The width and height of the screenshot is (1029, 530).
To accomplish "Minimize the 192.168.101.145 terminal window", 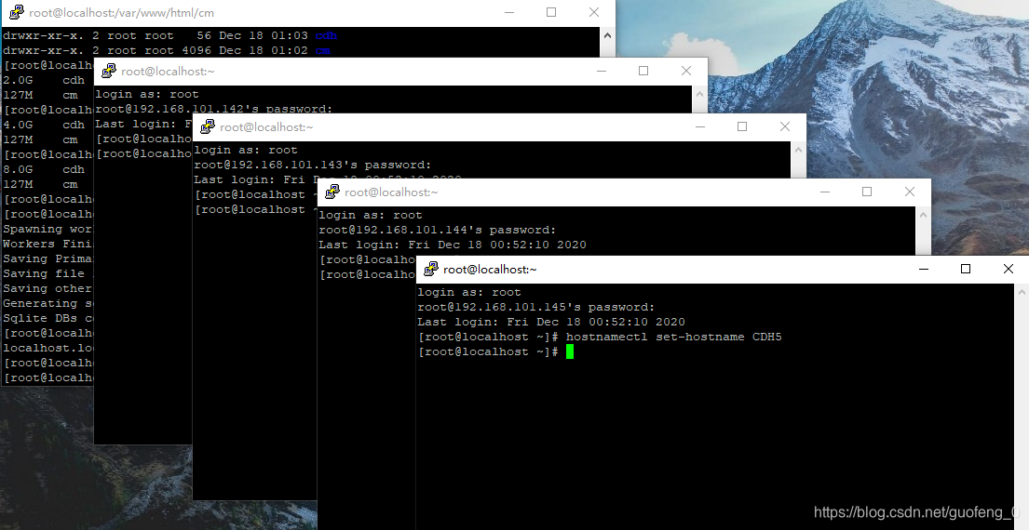I will point(924,269).
